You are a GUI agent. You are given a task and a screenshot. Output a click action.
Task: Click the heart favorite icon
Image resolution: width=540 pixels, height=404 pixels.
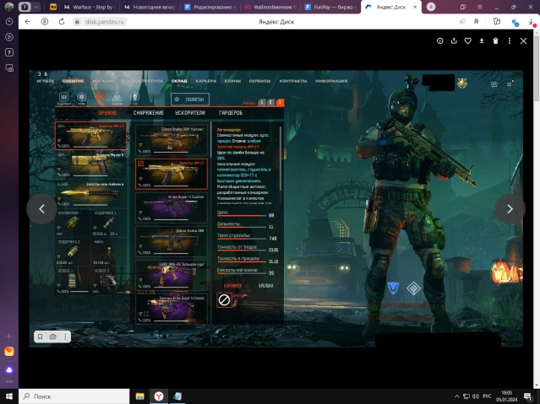pyautogui.click(x=467, y=40)
